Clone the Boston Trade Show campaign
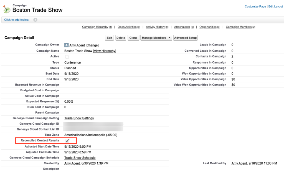Image resolution: width=284 pixels, height=174 pixels. click(133, 38)
